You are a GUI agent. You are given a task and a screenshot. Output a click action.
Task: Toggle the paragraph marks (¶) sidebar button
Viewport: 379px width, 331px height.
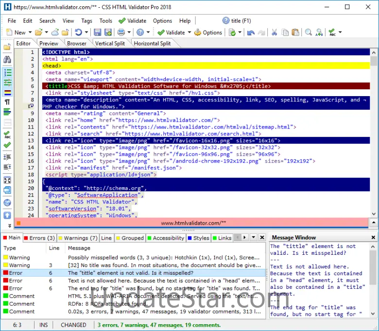pos(7,102)
